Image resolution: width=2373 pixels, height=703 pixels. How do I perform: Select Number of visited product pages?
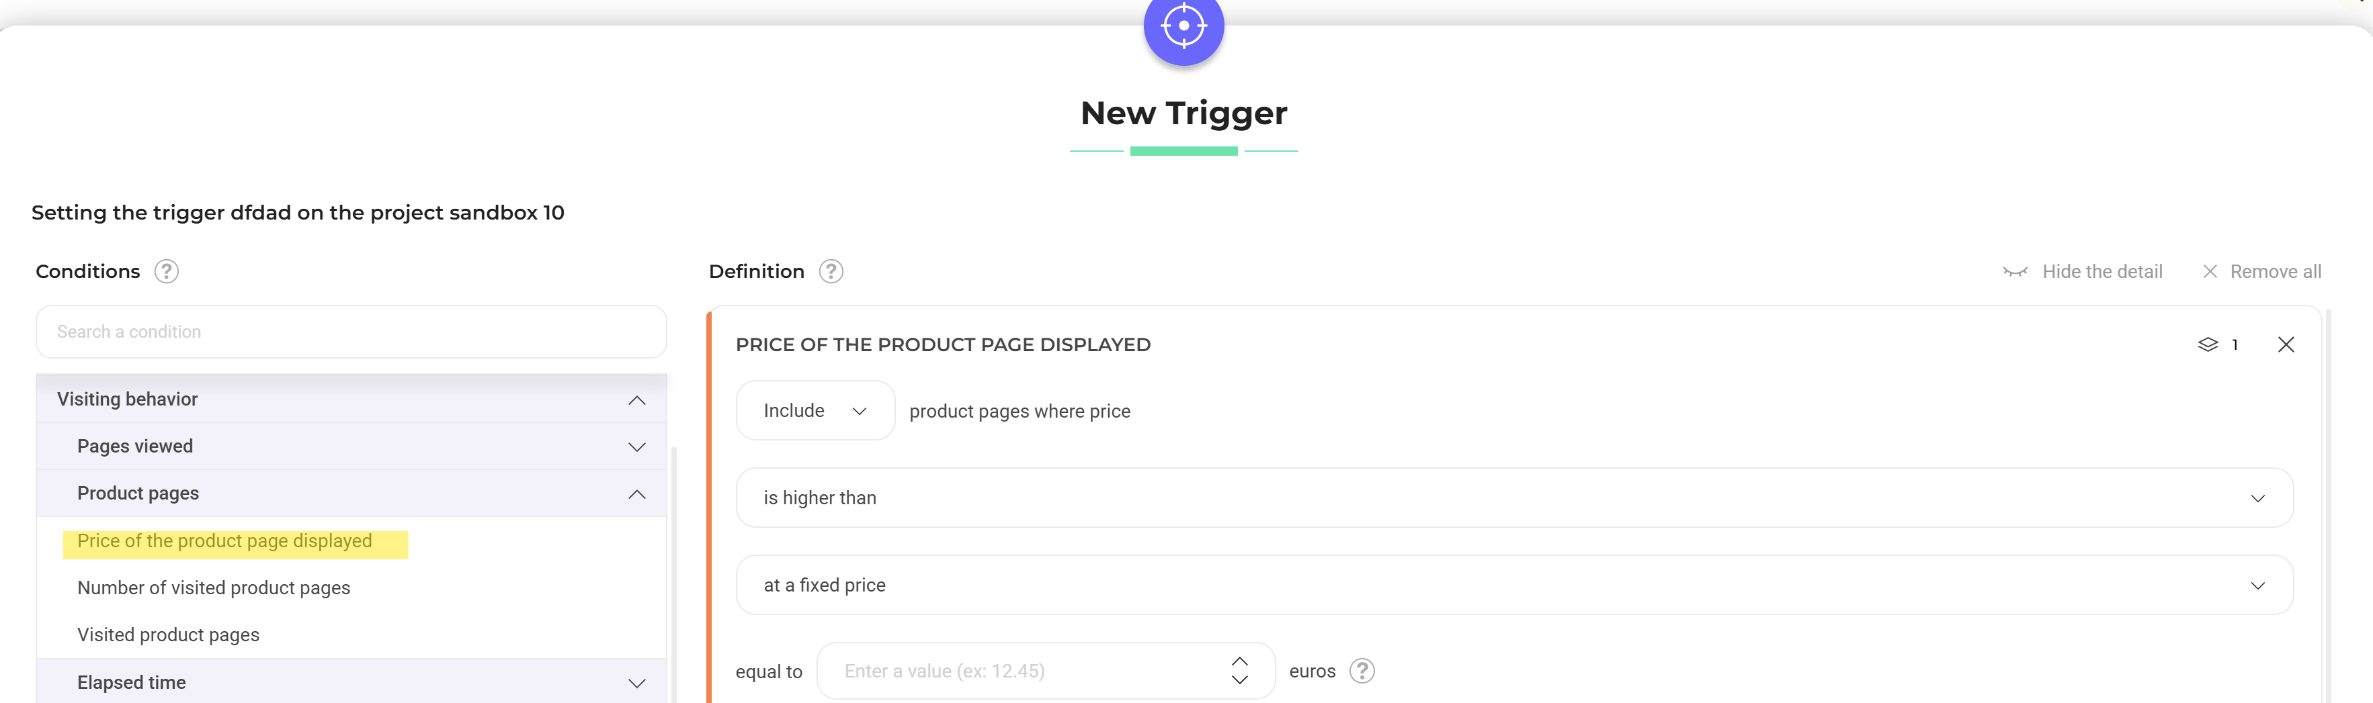[214, 588]
